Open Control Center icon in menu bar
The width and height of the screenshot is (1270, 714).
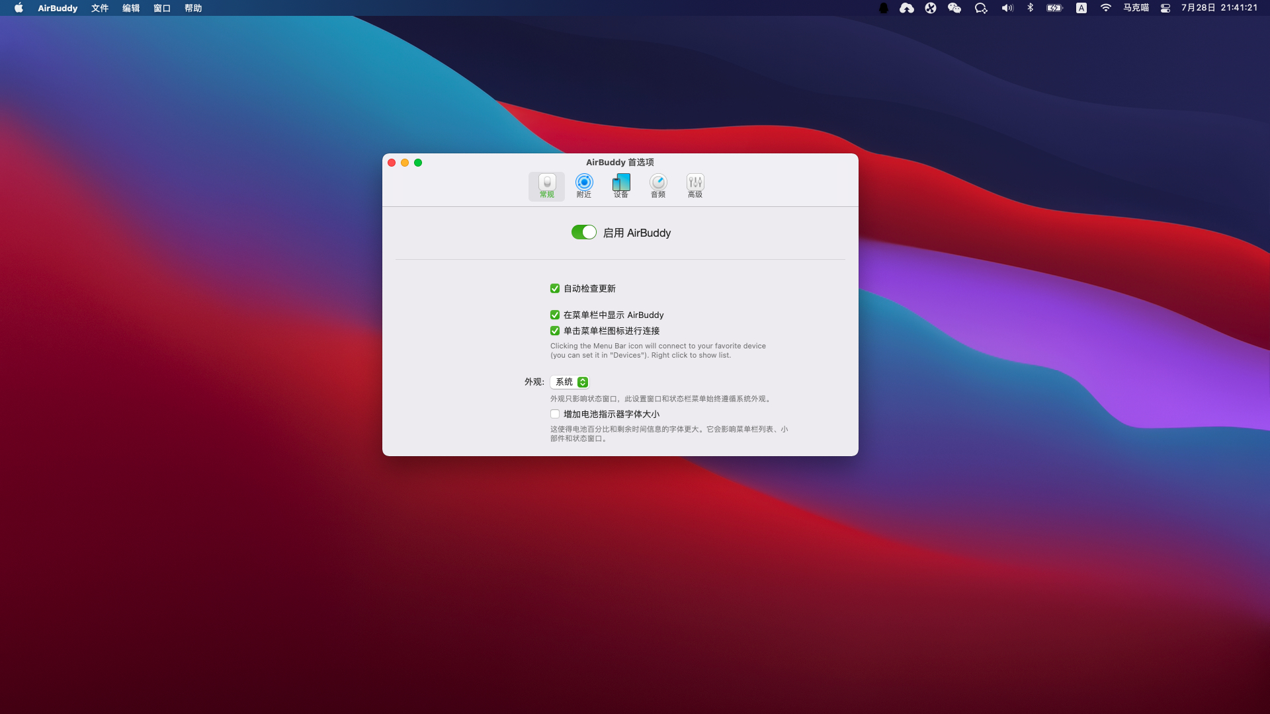pyautogui.click(x=1165, y=8)
